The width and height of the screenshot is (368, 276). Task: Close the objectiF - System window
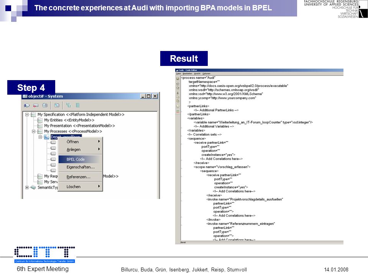pos(155,96)
